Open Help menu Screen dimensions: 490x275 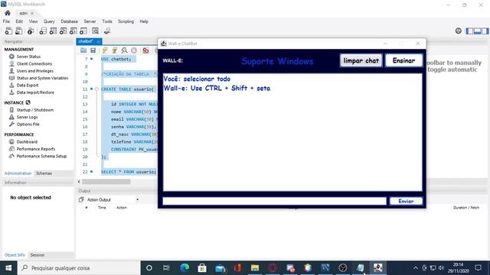coord(144,21)
